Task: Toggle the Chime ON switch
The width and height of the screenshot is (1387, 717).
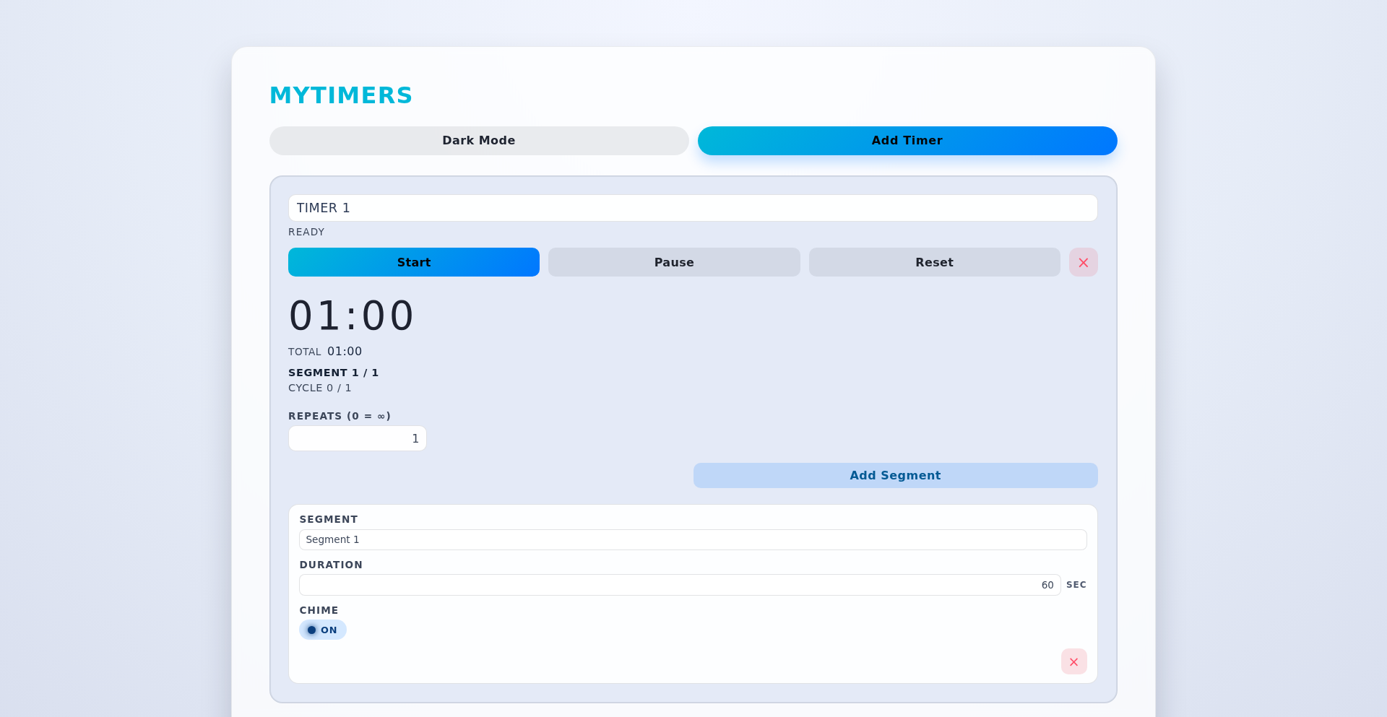Action: pyautogui.click(x=323, y=630)
